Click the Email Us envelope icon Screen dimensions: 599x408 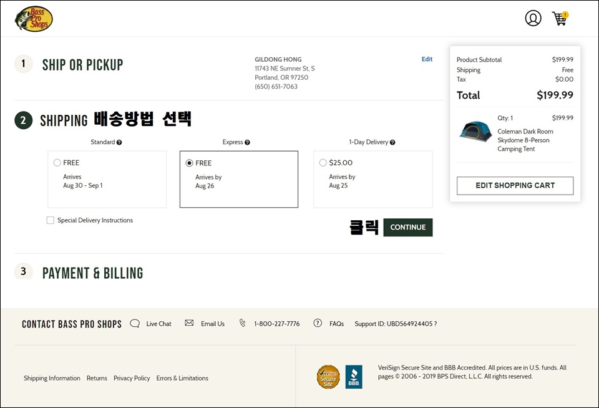(x=189, y=323)
